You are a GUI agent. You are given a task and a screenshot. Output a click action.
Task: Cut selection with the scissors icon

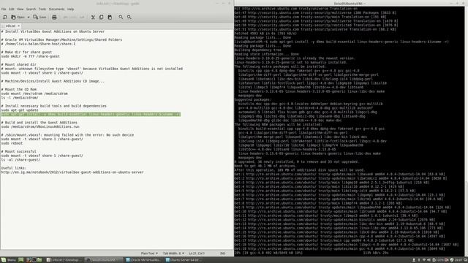(x=93, y=18)
